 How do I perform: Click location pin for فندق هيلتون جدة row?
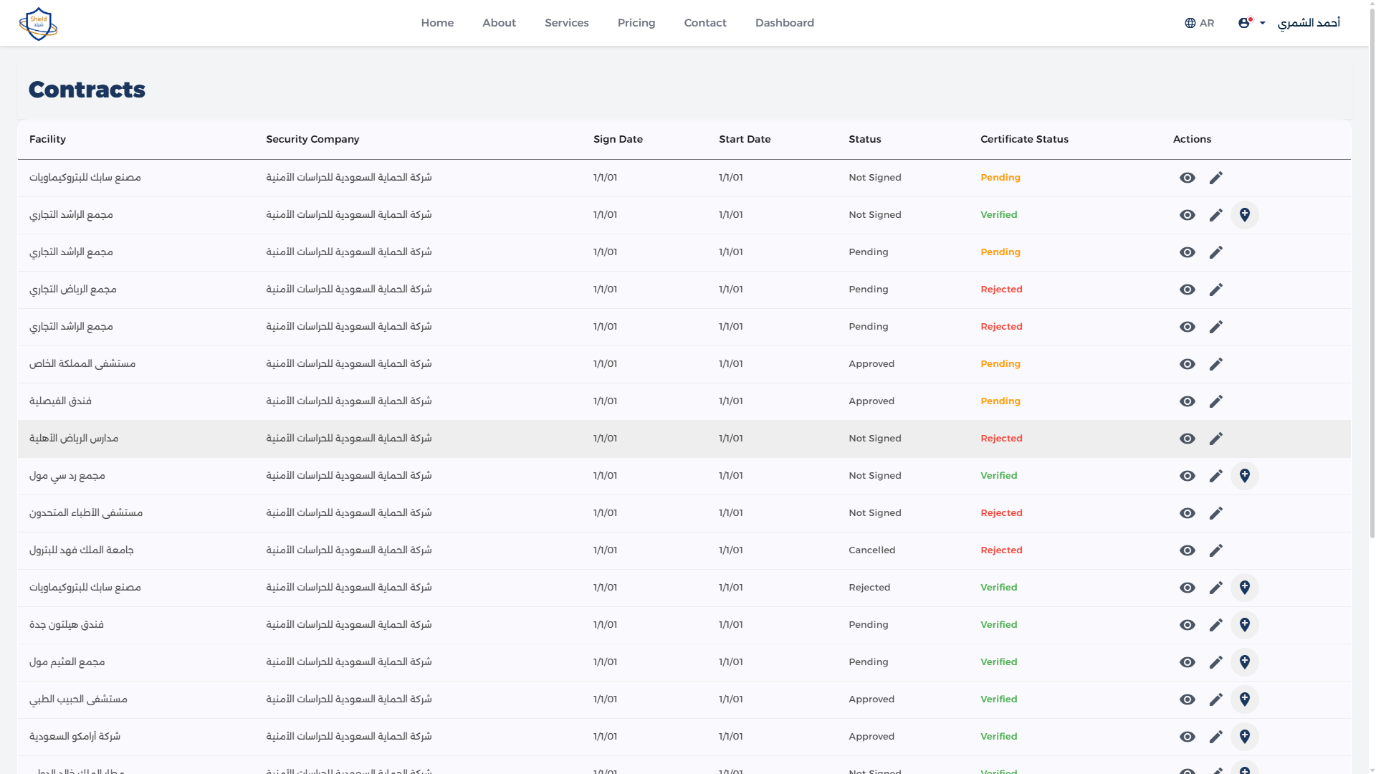tap(1245, 625)
